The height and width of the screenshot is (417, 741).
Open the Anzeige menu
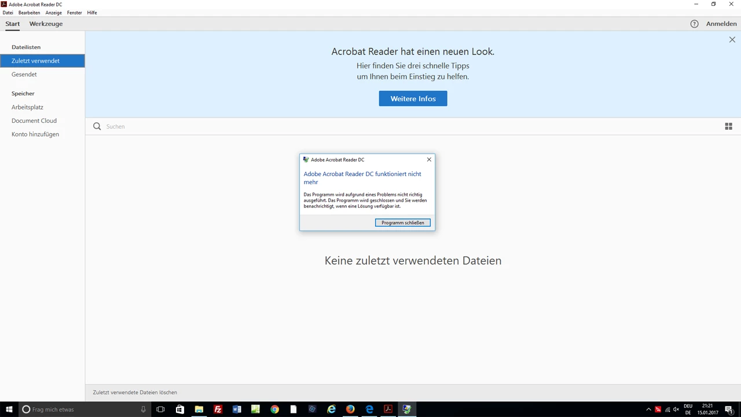pos(53,12)
